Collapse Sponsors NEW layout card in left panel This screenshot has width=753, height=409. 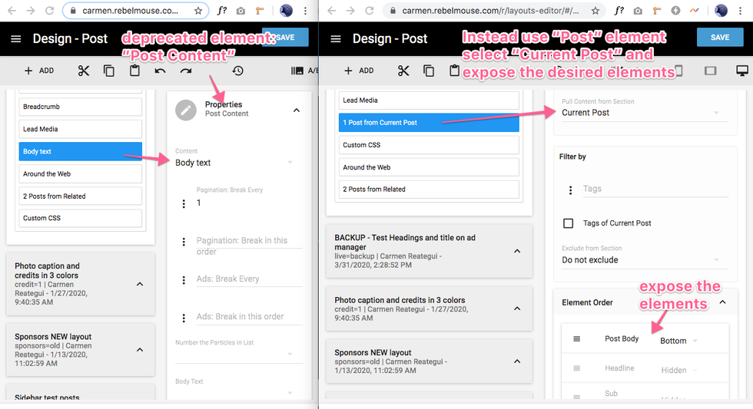140,350
